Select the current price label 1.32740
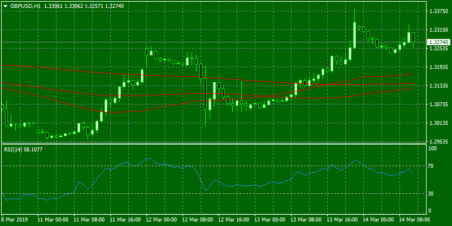The width and height of the screenshot is (452, 226). [438, 42]
